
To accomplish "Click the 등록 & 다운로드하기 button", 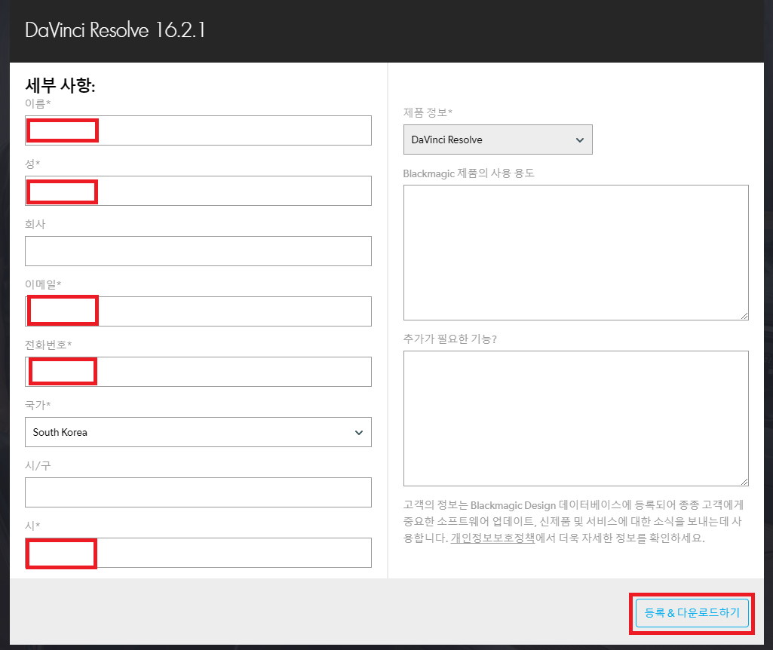I will click(692, 613).
